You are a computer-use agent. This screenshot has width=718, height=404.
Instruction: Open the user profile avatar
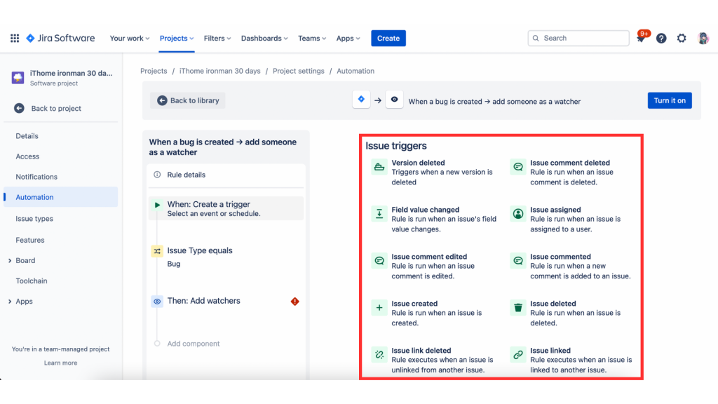(x=703, y=38)
